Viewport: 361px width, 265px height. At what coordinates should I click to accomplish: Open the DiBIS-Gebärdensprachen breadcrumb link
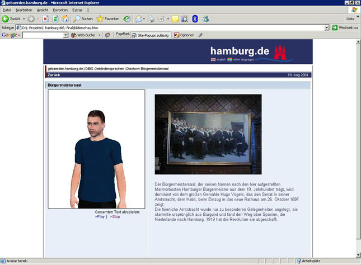click(x=105, y=69)
